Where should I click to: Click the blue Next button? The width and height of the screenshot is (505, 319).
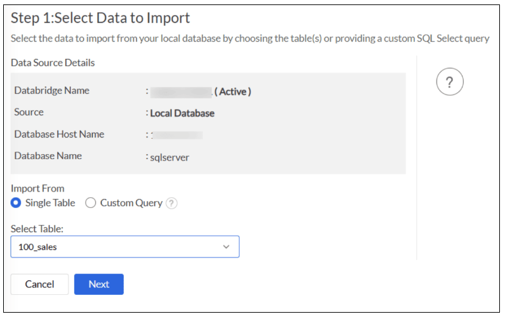tap(98, 284)
